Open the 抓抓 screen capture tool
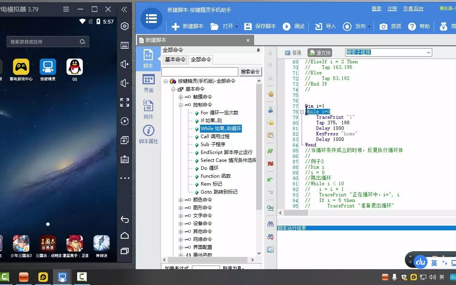The width and height of the screenshot is (456, 285). click(390, 27)
